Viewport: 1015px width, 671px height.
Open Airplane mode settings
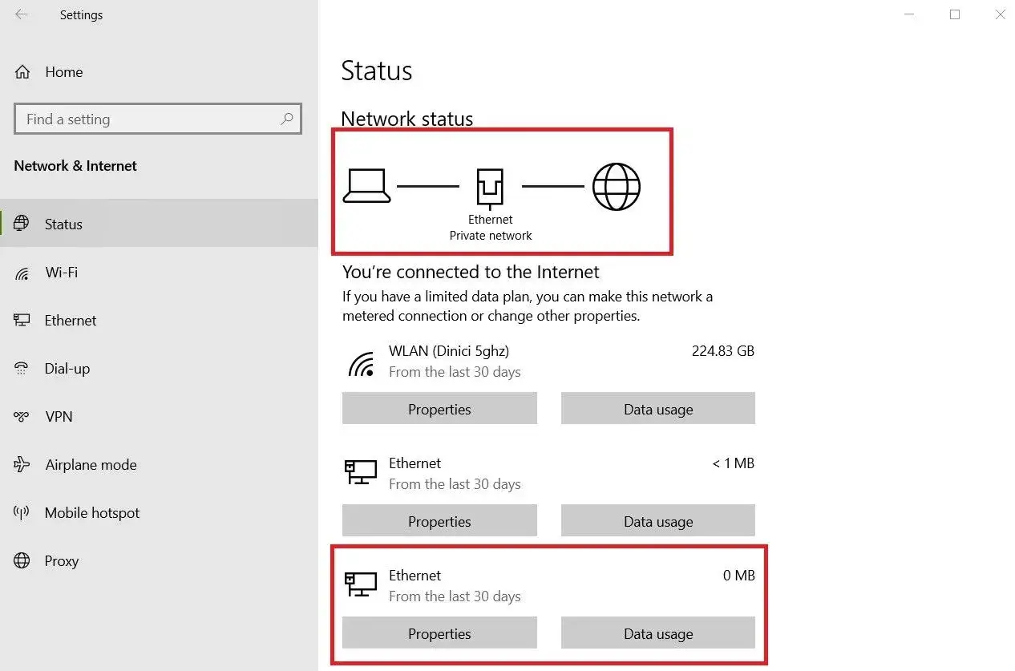159,464
